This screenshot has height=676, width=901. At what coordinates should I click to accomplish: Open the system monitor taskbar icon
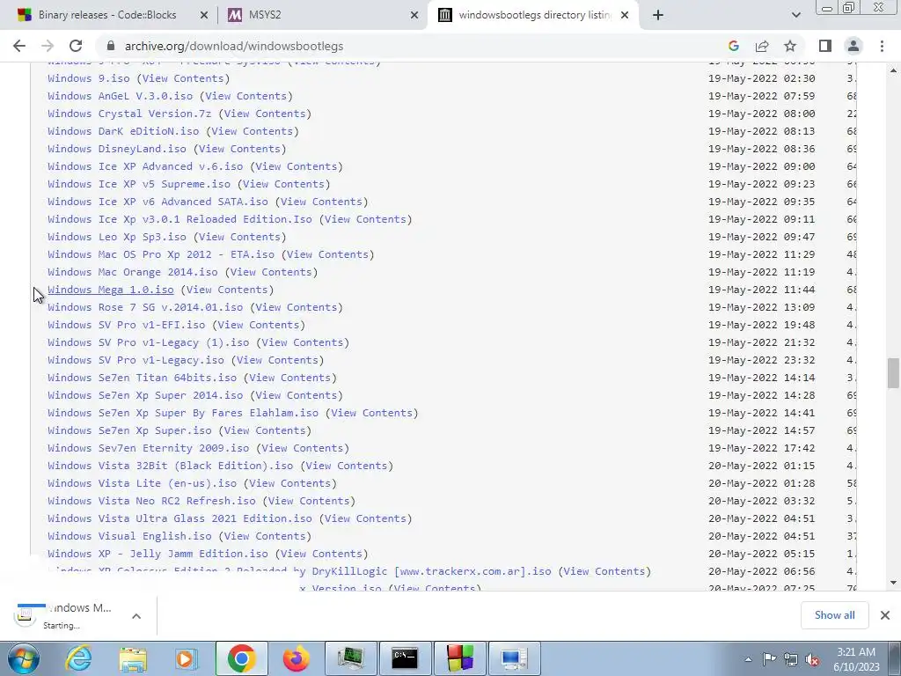(x=350, y=658)
